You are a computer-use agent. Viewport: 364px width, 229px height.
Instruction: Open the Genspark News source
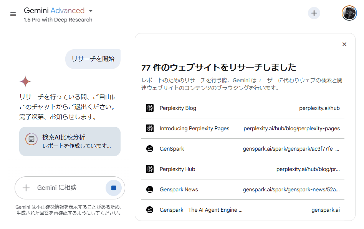pos(243,189)
